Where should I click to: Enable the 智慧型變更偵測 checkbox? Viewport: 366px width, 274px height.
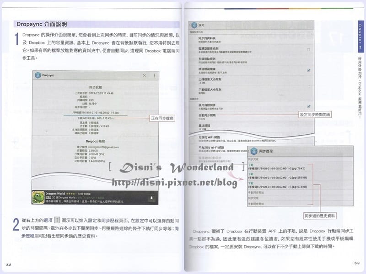point(308,50)
